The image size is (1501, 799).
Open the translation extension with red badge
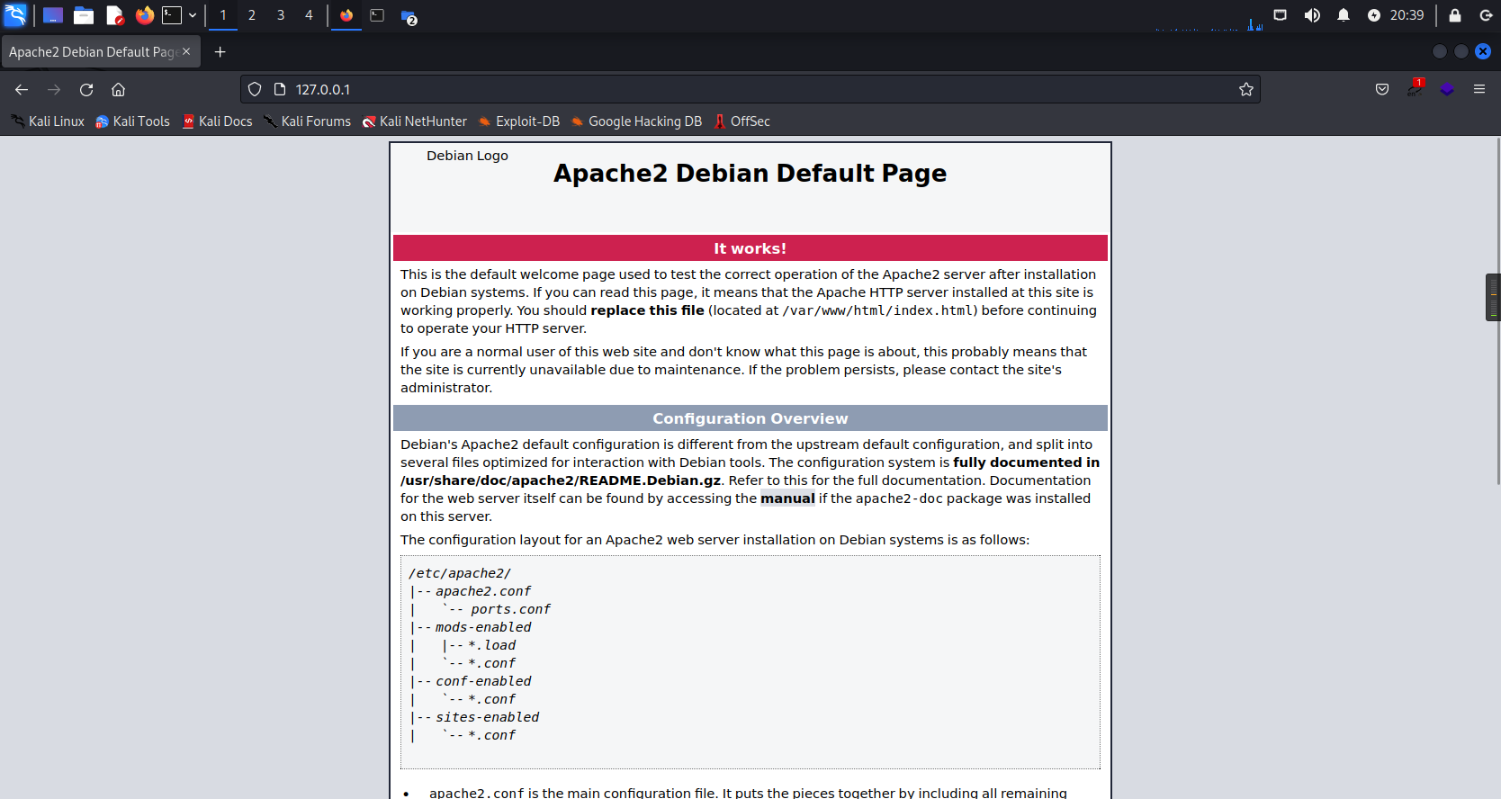point(1416,88)
